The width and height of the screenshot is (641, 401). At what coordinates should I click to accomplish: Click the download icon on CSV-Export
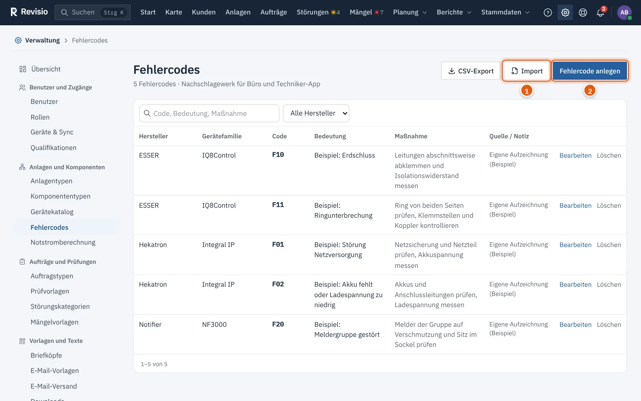click(452, 71)
